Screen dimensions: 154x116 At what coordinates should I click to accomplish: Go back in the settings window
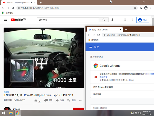tap(89, 35)
